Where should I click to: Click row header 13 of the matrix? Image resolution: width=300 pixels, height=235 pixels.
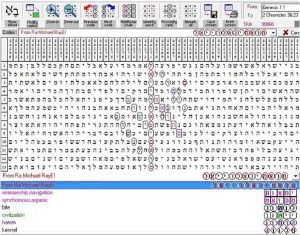click(x=4, y=167)
